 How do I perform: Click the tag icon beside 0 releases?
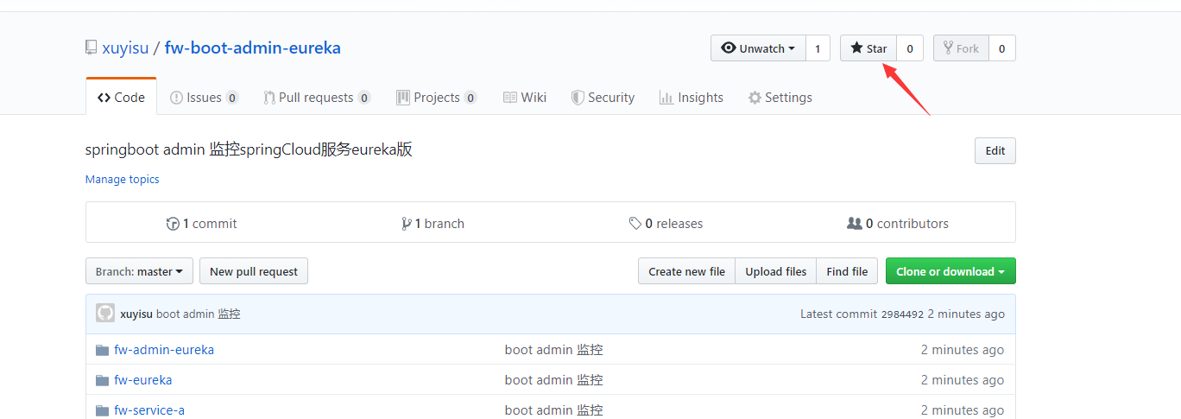635,224
